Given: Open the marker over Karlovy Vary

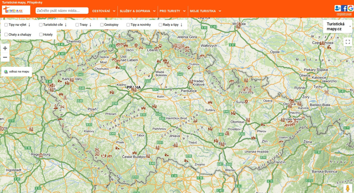Looking at the screenshot, I should click(x=71, y=79).
